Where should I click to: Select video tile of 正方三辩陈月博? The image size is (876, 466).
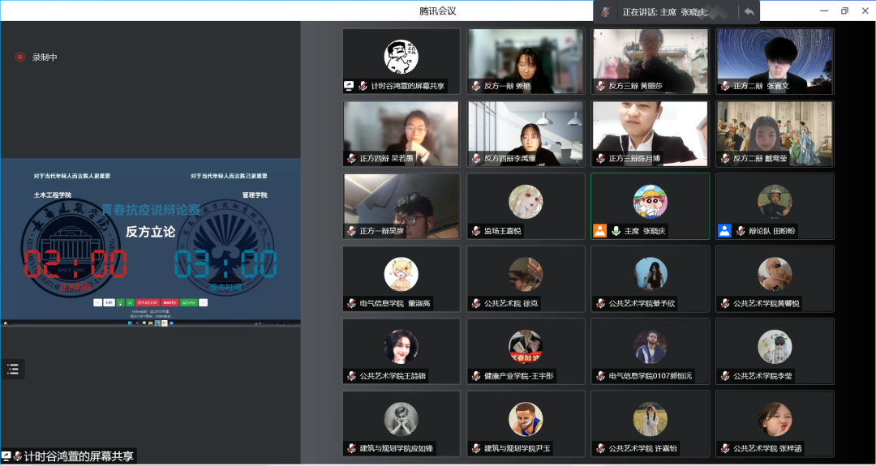click(651, 134)
